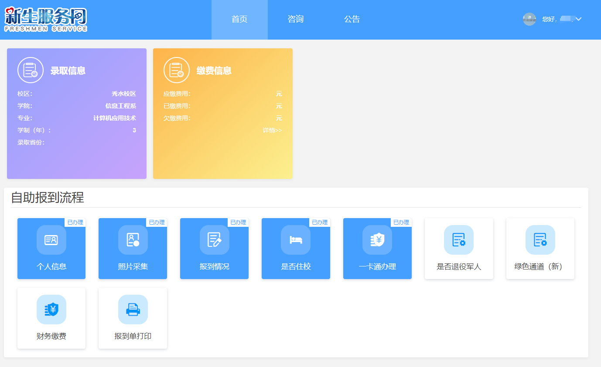The width and height of the screenshot is (601, 367).
Task: Open the 公告 tab
Action: click(352, 20)
